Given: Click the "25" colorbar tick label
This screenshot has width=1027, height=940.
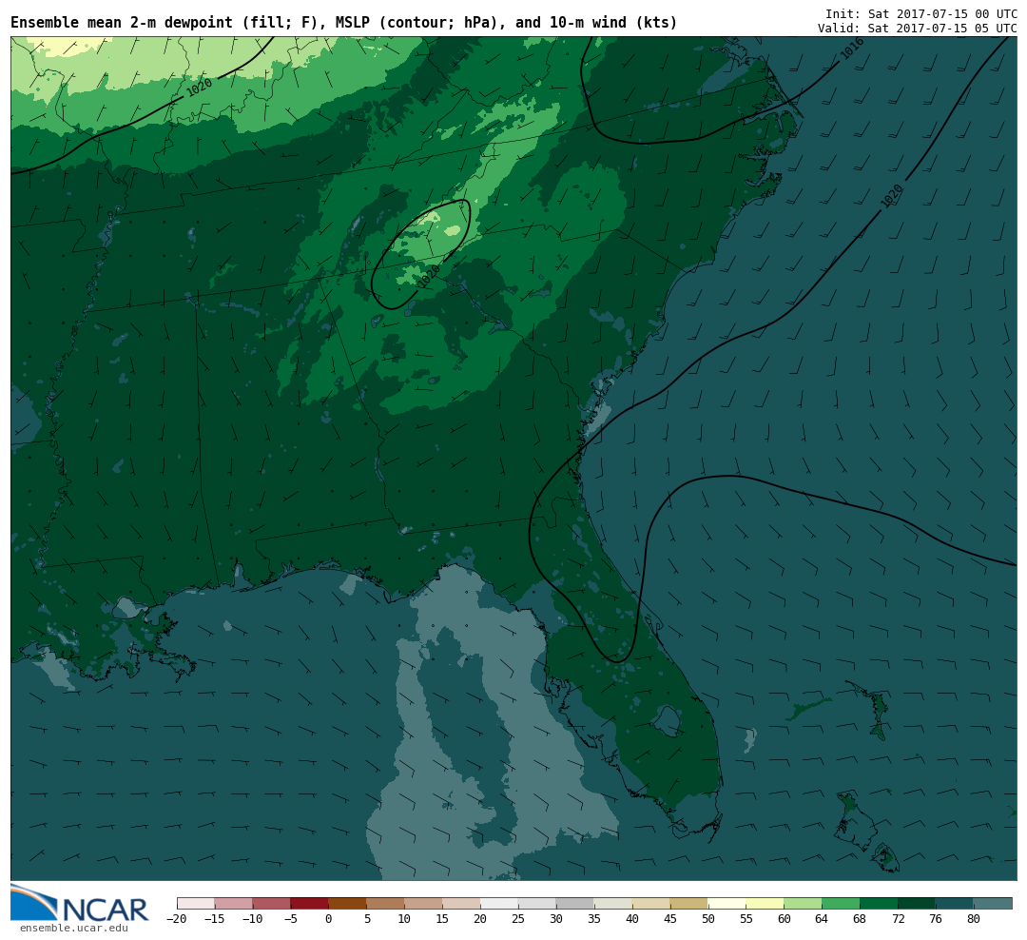Looking at the screenshot, I should pyautogui.click(x=518, y=919).
